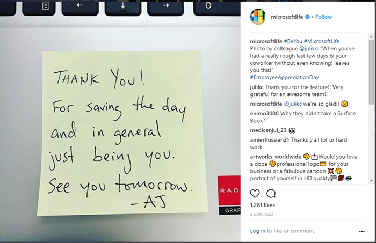
Task: Open julikc commenter profile name
Action: pyautogui.click(x=257, y=87)
